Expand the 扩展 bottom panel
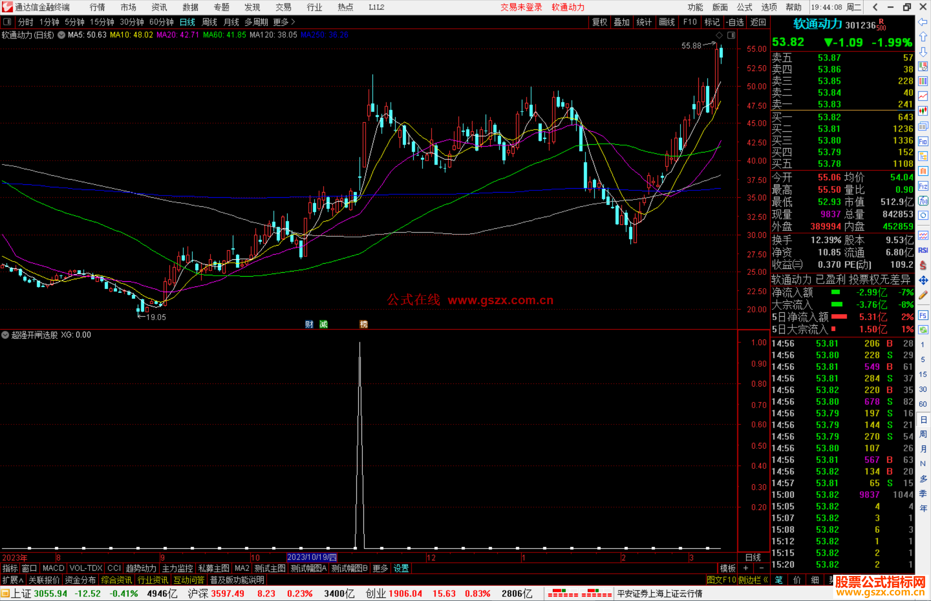 tap(12, 580)
